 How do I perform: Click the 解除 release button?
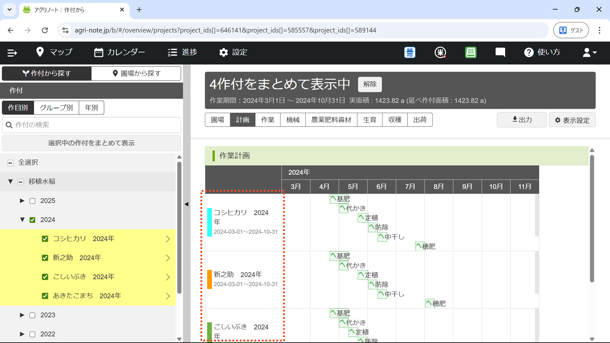click(370, 84)
